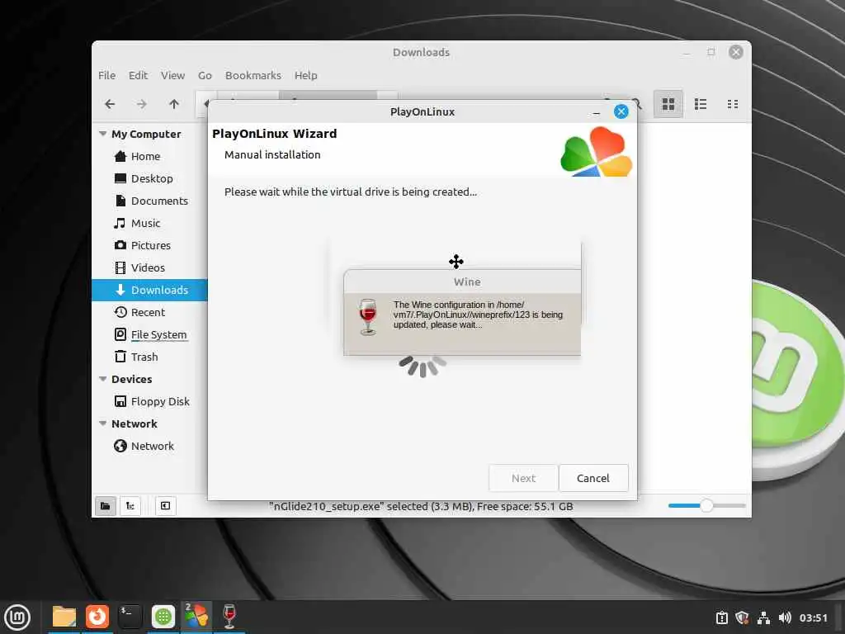Open the Bookmarks menu

253,75
